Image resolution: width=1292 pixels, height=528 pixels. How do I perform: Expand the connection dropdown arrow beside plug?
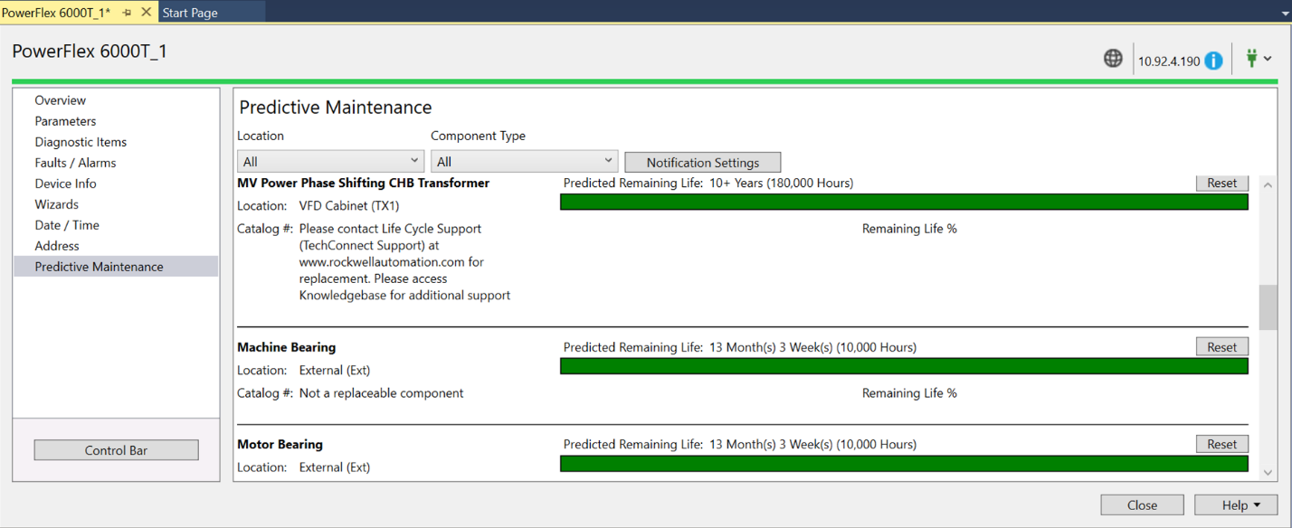tap(1268, 59)
